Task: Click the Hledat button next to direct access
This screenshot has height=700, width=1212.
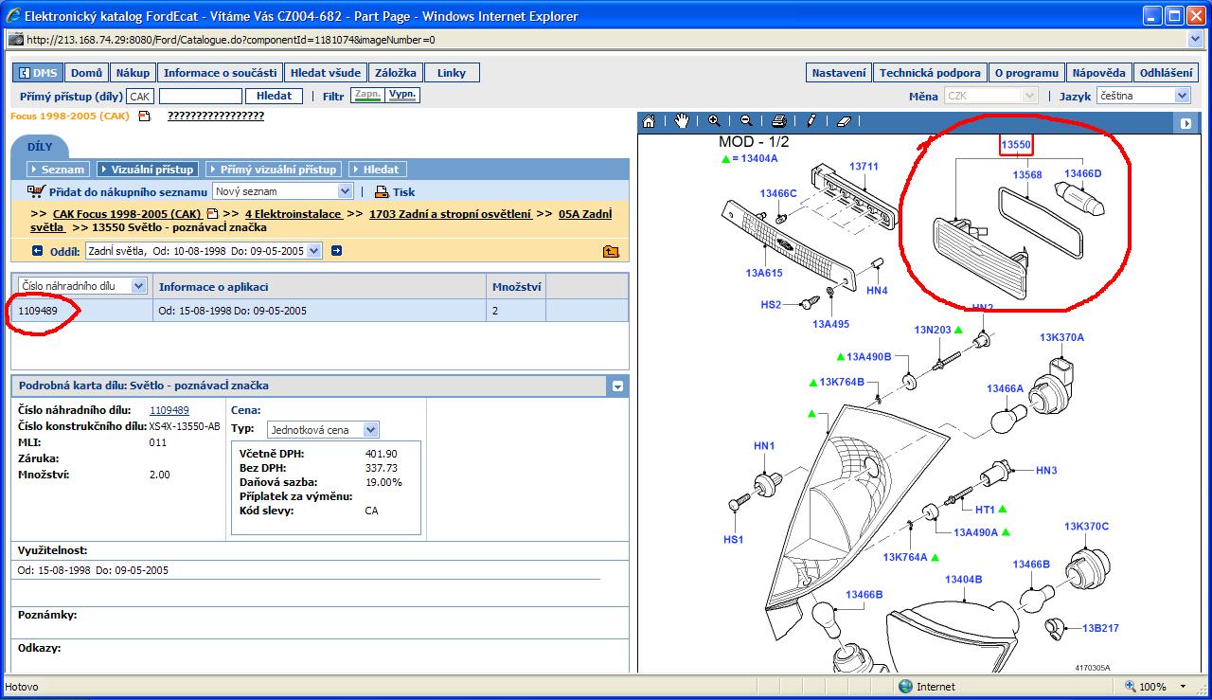Action: pos(274,96)
